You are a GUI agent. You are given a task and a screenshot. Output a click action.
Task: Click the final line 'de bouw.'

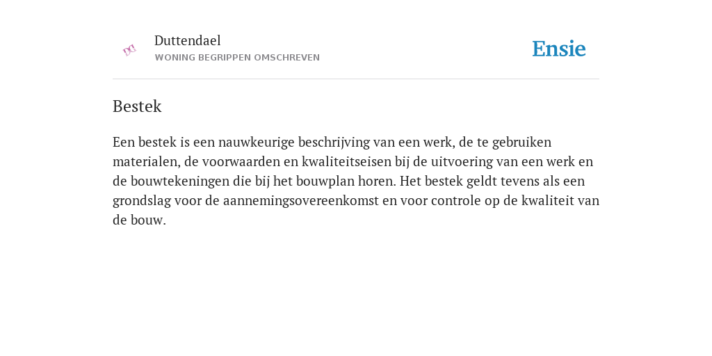click(139, 220)
